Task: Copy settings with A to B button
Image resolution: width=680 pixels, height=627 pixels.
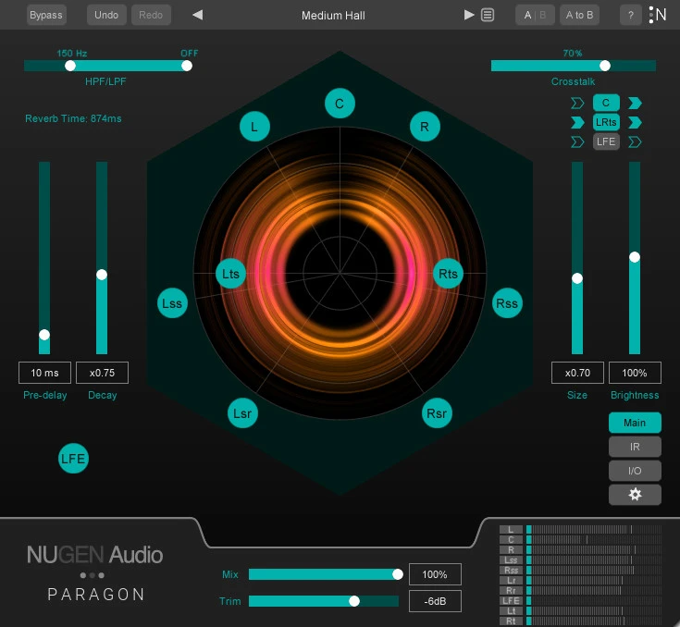Action: pos(579,16)
